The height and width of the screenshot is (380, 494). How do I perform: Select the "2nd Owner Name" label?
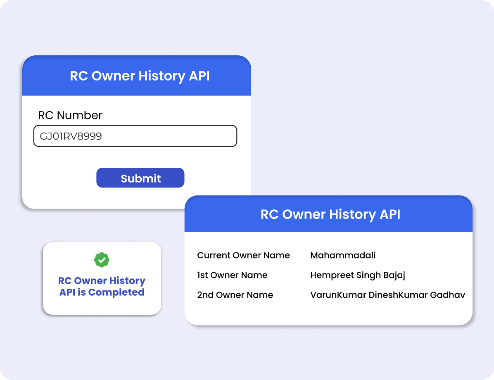click(235, 295)
